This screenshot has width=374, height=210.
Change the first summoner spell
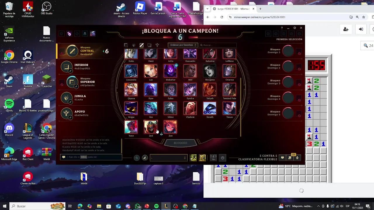coord(193,158)
